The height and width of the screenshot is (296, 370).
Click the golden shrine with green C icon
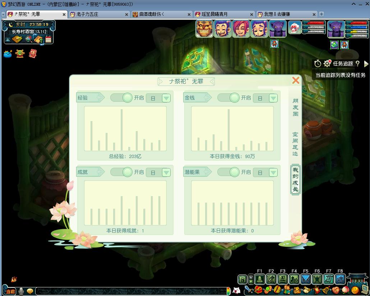[x=20, y=54]
